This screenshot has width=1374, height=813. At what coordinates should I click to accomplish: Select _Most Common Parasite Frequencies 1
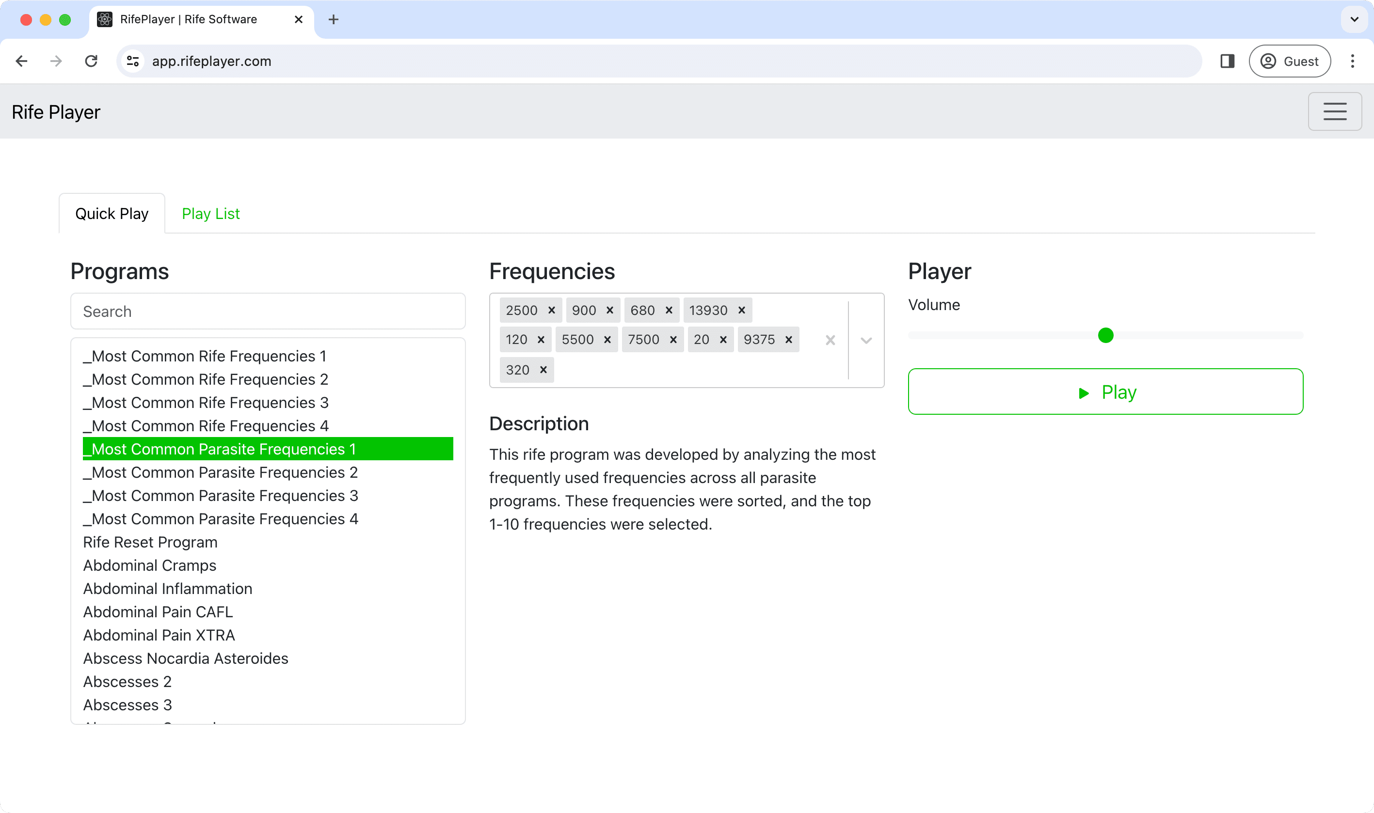click(x=268, y=449)
